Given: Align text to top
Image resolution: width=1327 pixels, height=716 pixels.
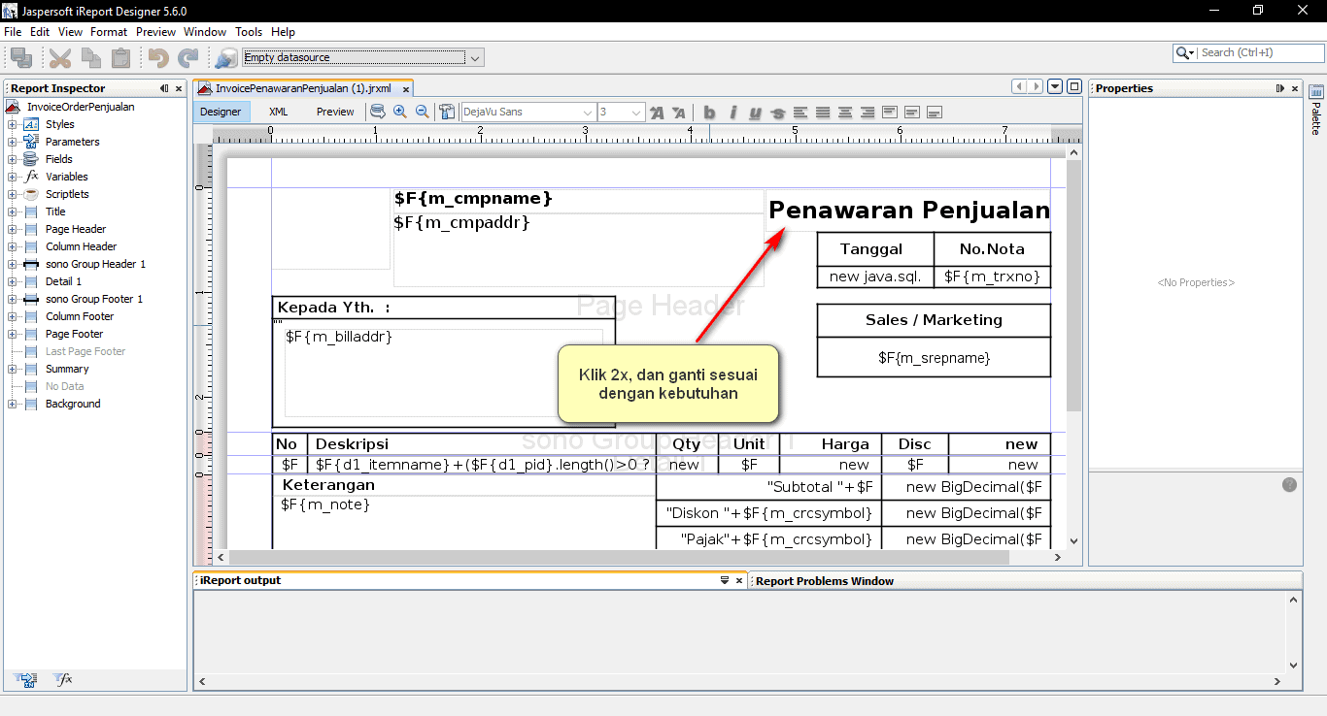Looking at the screenshot, I should [x=890, y=113].
